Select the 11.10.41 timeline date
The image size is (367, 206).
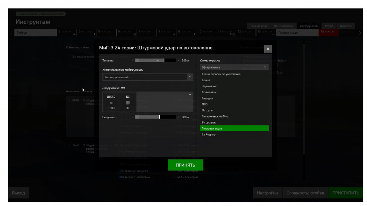coord(226,33)
